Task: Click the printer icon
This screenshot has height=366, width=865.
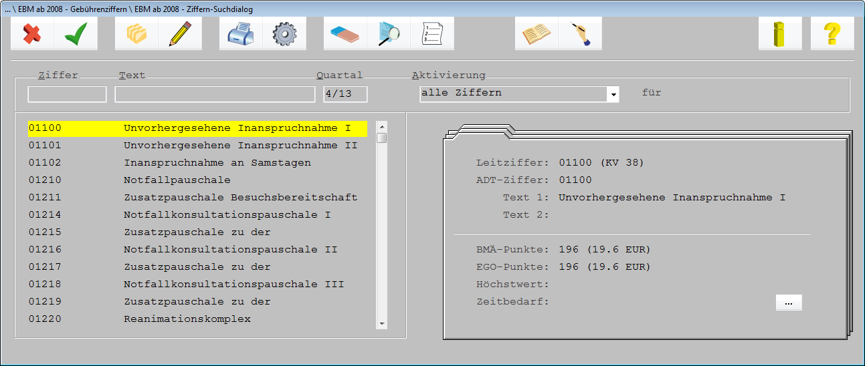Action: 241,33
